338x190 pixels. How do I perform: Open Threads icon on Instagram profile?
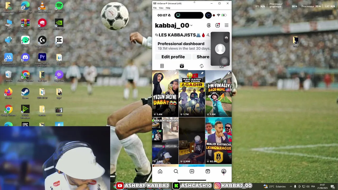tap(209, 25)
